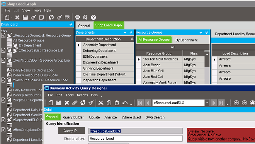The width and height of the screenshot is (255, 144).
Task: Open zResourceLoadSLG navigation dropdown arrow
Action: tap(207, 103)
